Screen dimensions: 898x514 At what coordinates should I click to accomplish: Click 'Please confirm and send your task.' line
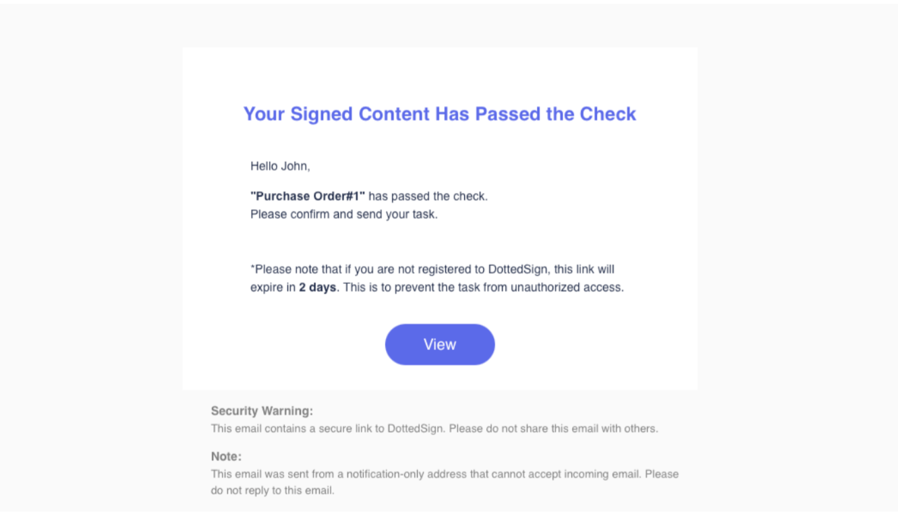344,215
